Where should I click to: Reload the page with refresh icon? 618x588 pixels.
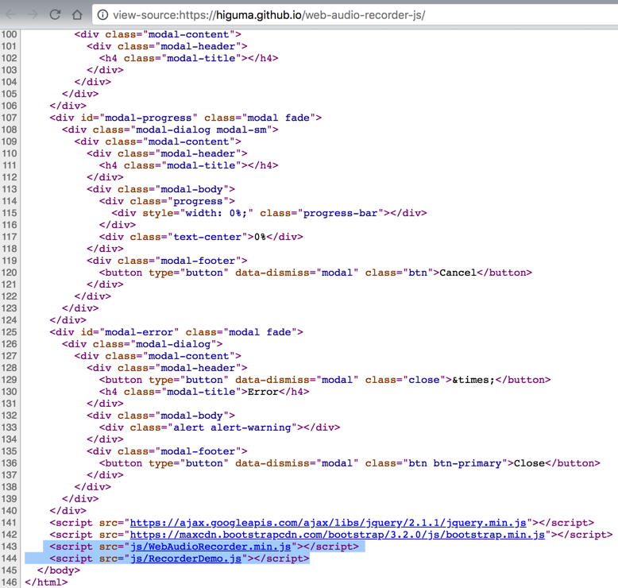point(55,14)
